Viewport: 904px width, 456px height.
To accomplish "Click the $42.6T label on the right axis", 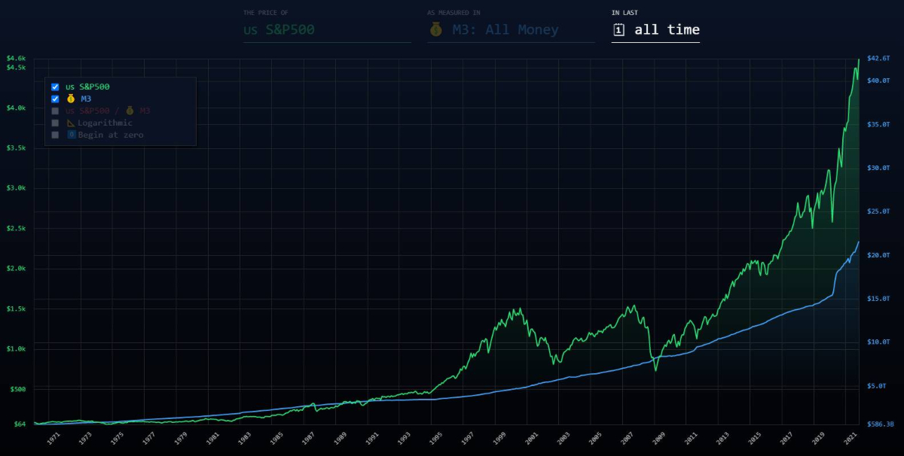I will click(879, 58).
